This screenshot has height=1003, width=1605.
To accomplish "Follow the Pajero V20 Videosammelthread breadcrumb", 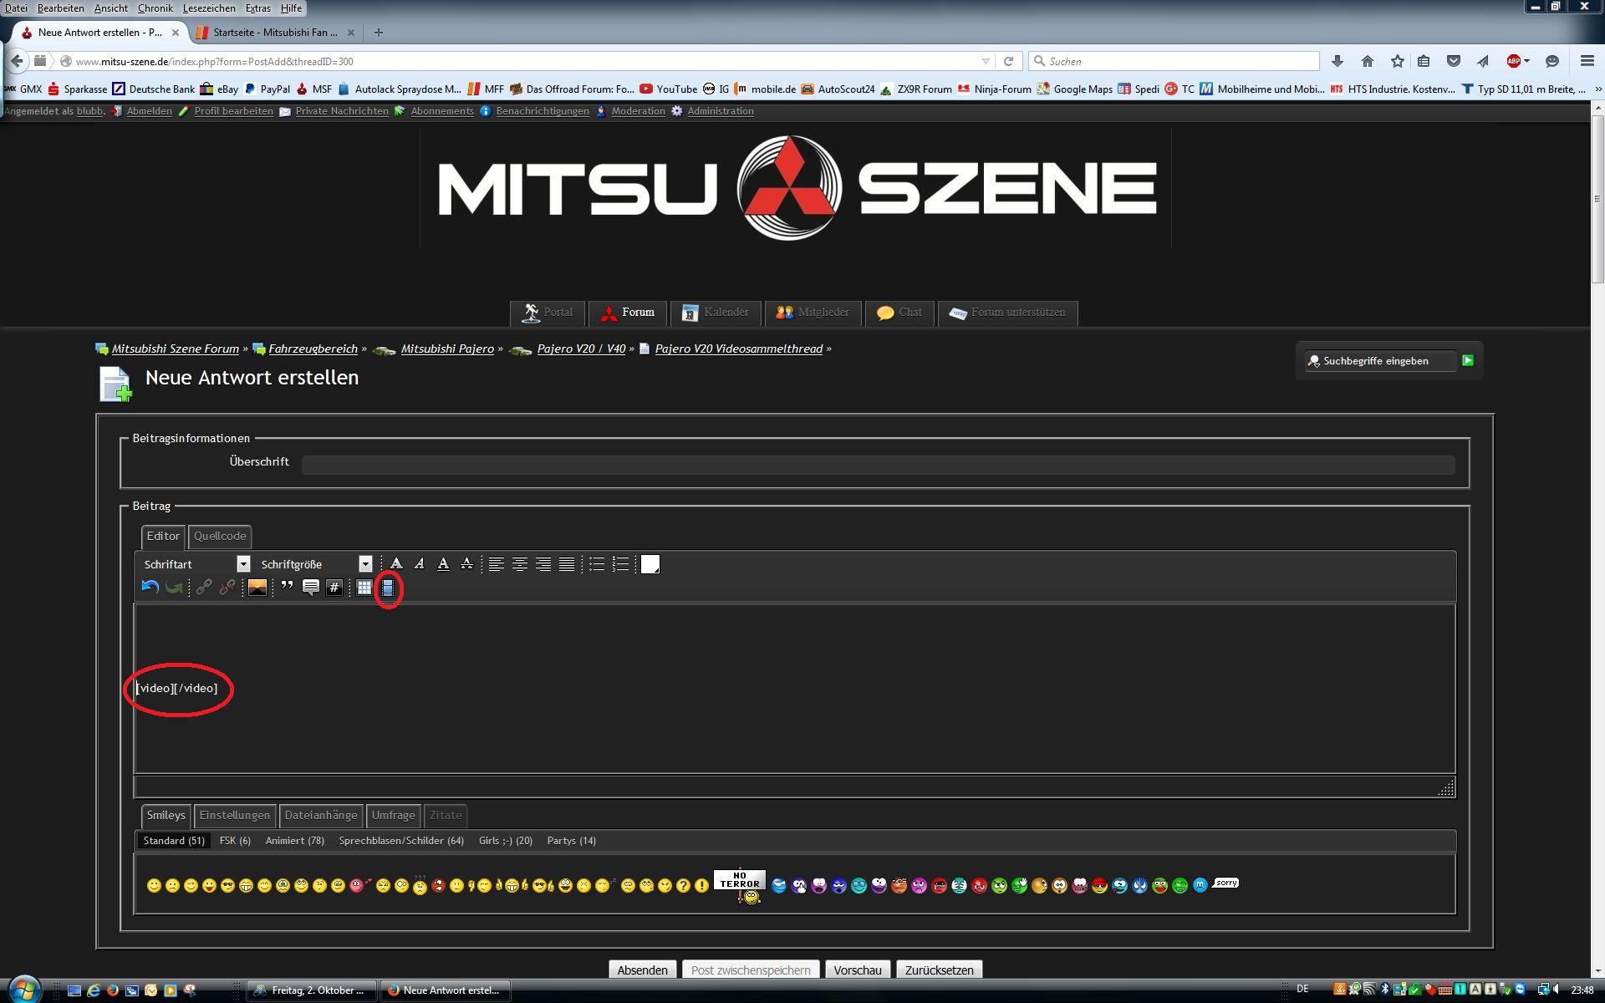I will (738, 349).
